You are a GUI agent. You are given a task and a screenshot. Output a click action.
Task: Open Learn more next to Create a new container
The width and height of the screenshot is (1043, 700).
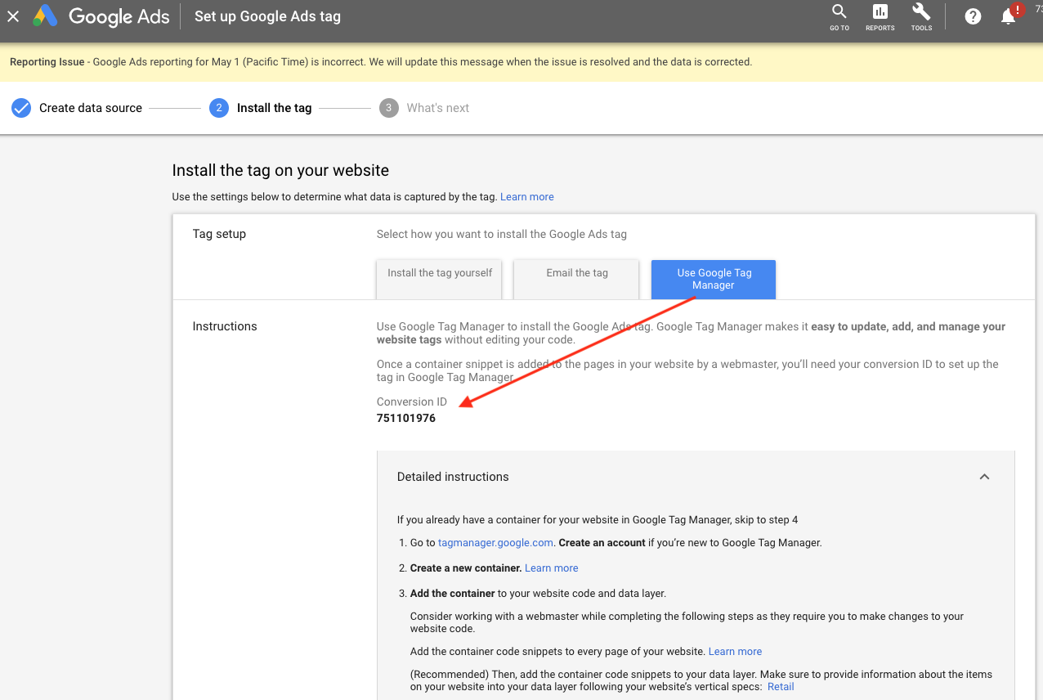point(552,568)
